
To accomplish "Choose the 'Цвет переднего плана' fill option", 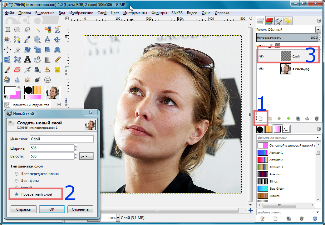I will click(x=37, y=174).
